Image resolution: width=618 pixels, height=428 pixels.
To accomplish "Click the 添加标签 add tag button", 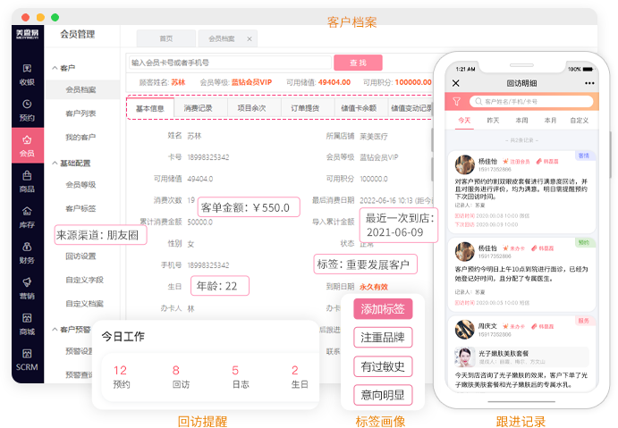I will tap(383, 309).
